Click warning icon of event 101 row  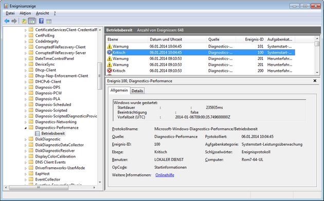pos(110,46)
